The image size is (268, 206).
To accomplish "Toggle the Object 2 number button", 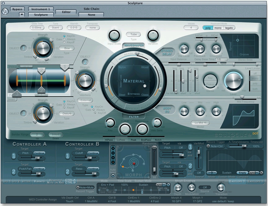I will [x=85, y=62].
